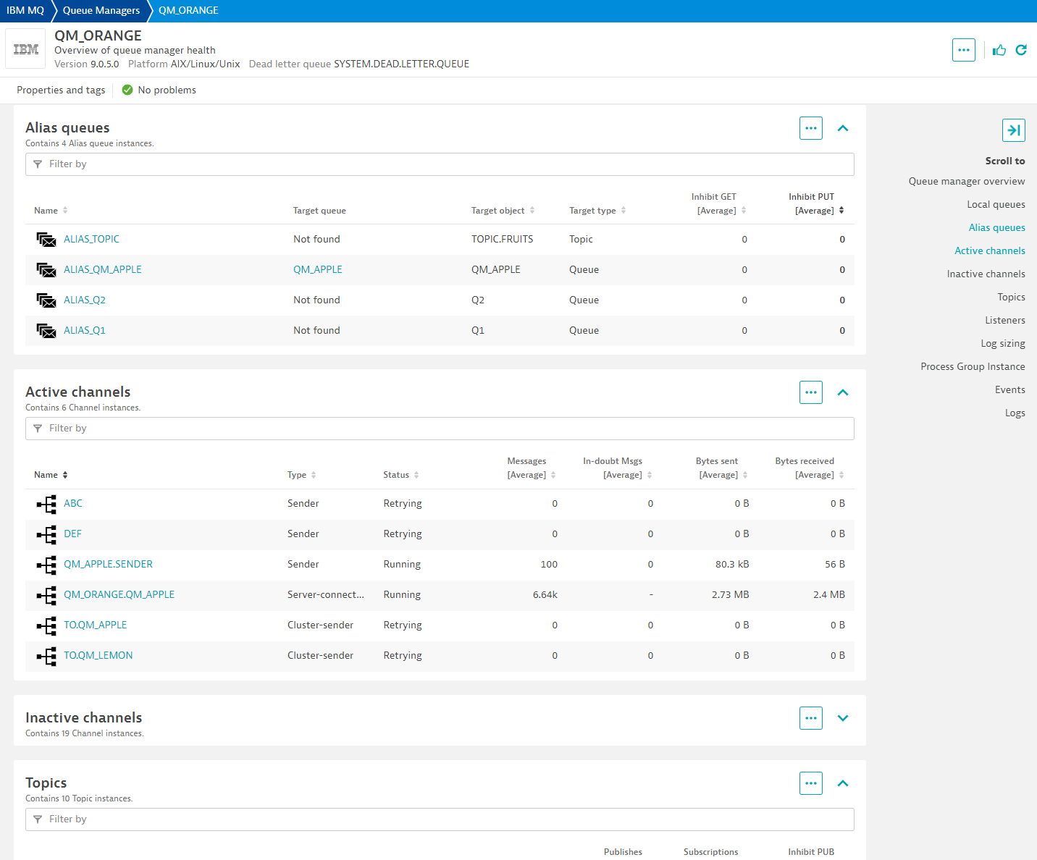The image size is (1037, 860).
Task: Jump to Local queues in sidebar
Action: [x=996, y=205]
